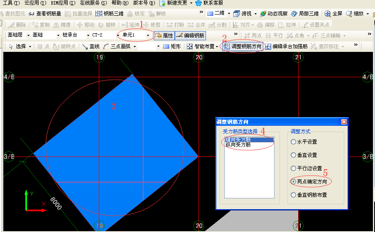Image resolution: width=375 pixels, height=232 pixels.
Task: Click 智能布置 tool
Action: pos(201,46)
